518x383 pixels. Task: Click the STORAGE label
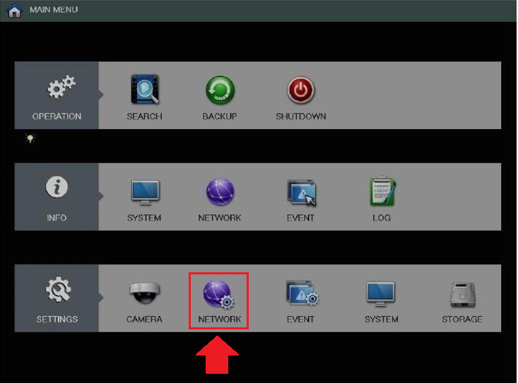coord(462,319)
